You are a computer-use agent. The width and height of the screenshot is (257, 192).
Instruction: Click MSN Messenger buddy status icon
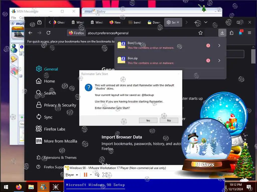[14, 48]
